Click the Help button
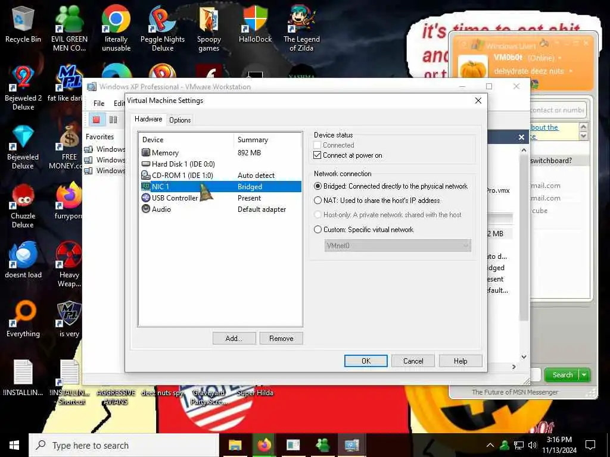The image size is (610, 457). (x=460, y=361)
